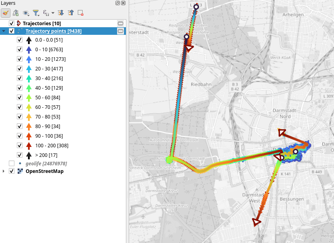Enable the geolife layer checkbox
334x243 pixels.
(x=12, y=163)
